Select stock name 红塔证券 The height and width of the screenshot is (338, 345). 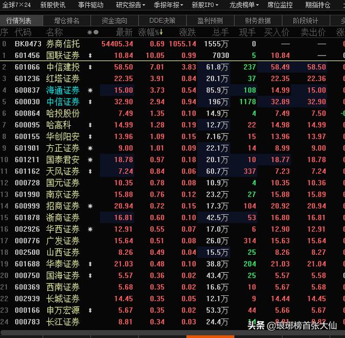pyautogui.click(x=63, y=79)
